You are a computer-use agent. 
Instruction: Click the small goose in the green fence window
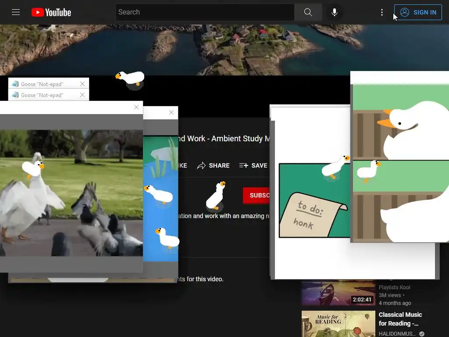(368, 171)
